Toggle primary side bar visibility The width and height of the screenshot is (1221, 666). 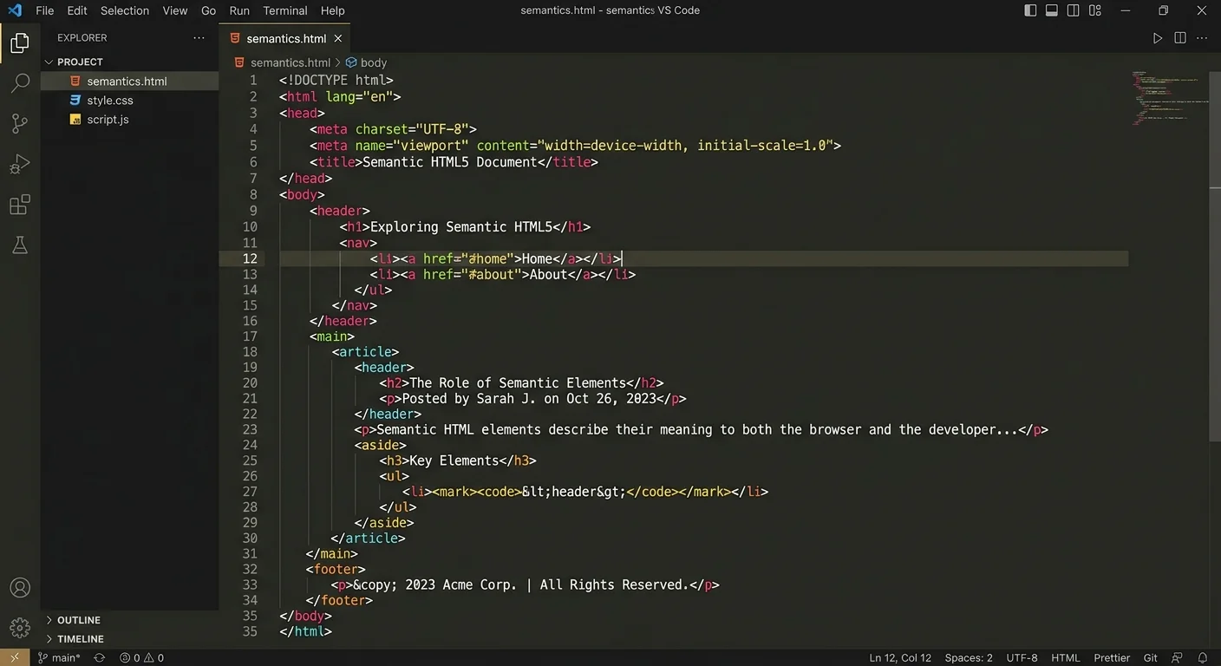[1030, 10]
